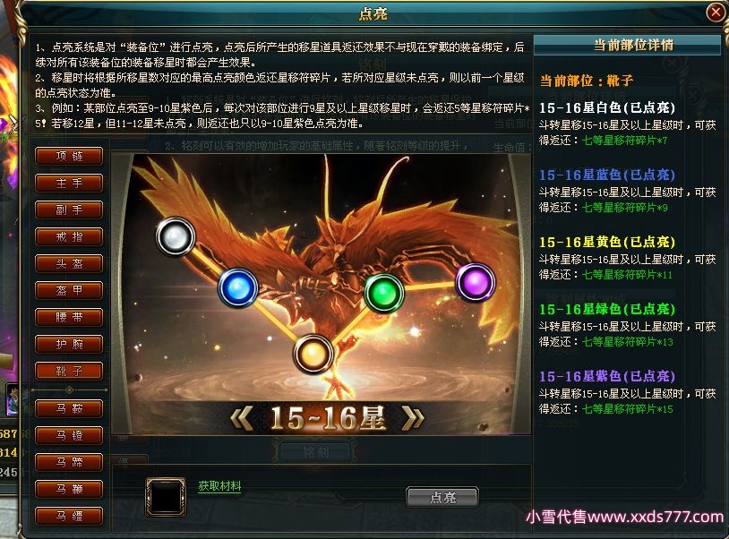Choose the 马蹄 mount slot

pos(69,462)
